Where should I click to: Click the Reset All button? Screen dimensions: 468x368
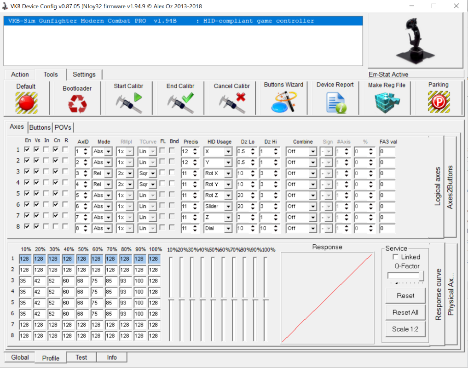pyautogui.click(x=405, y=312)
